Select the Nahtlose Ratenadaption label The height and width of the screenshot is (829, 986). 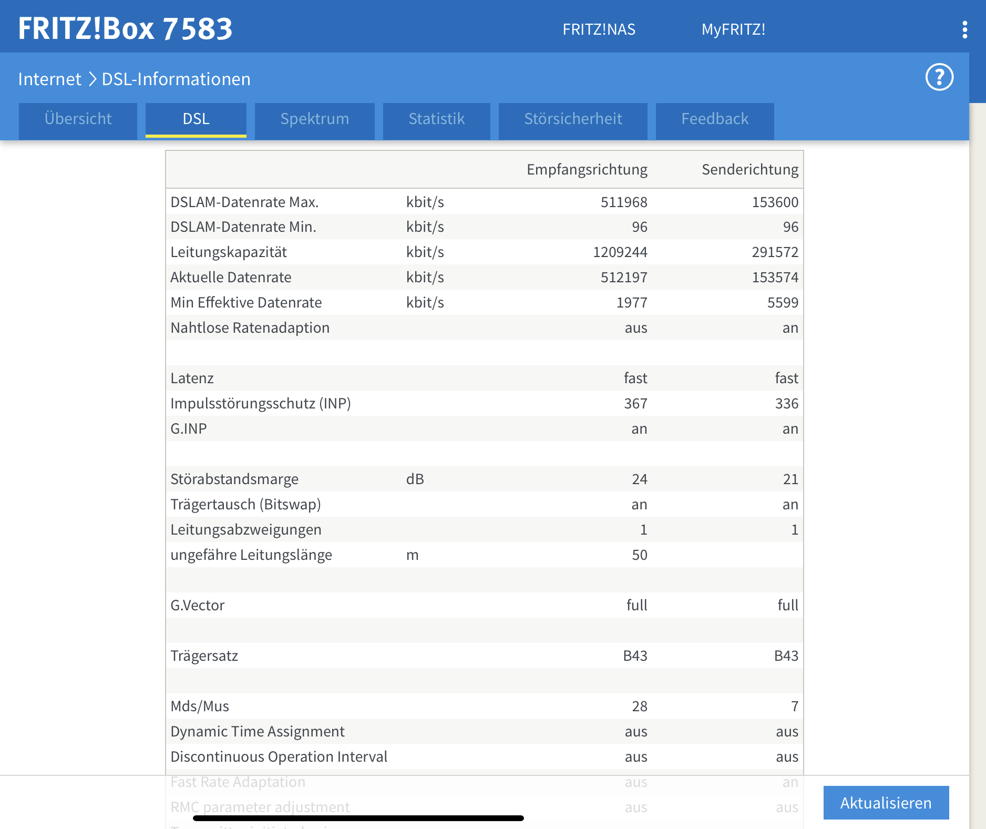pyautogui.click(x=250, y=327)
